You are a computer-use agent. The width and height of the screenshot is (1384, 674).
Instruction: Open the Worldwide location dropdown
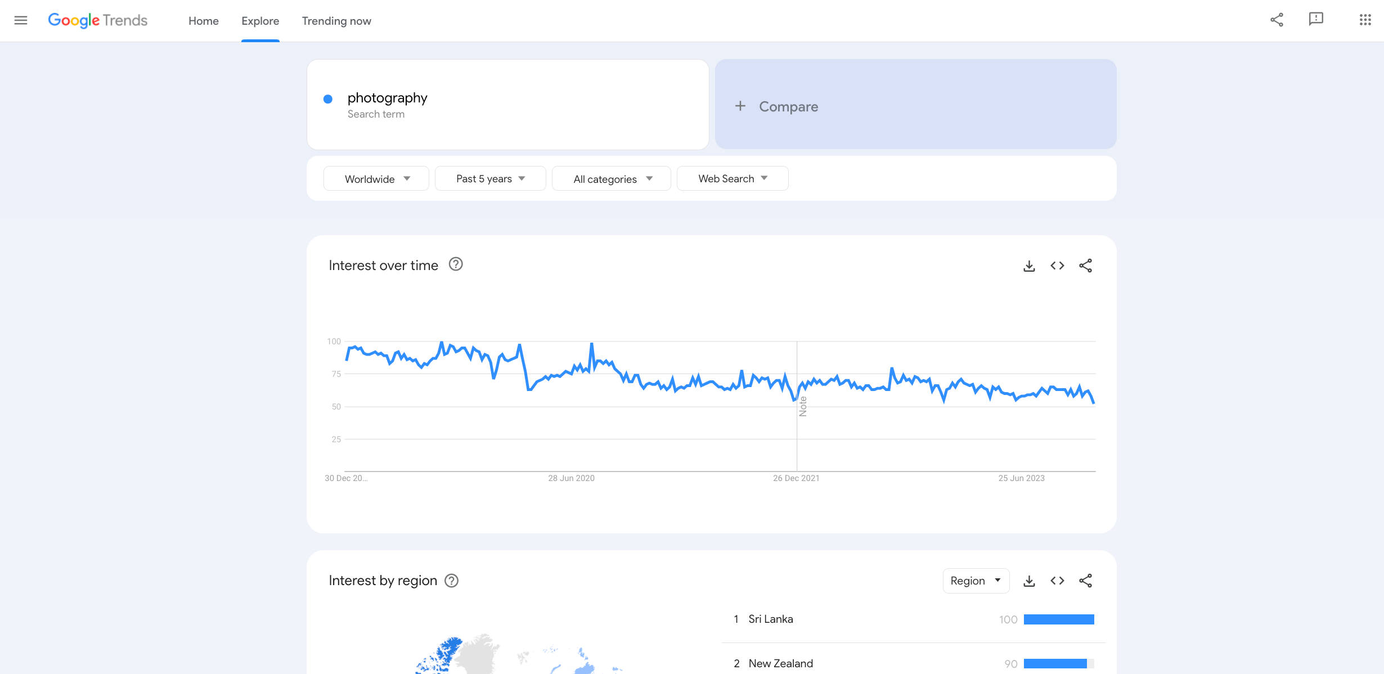point(376,179)
